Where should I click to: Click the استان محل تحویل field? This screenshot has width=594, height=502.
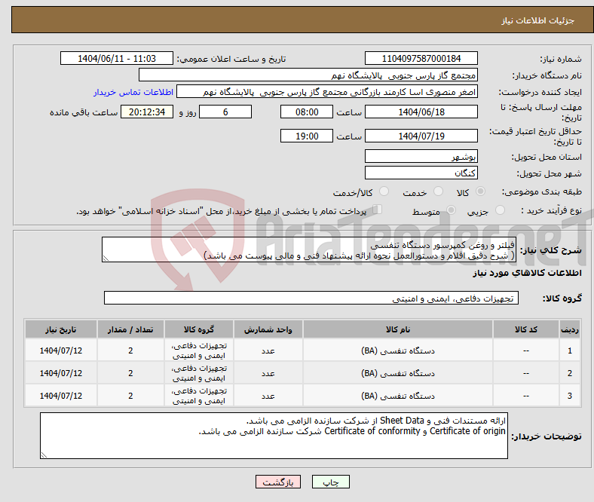(421, 157)
